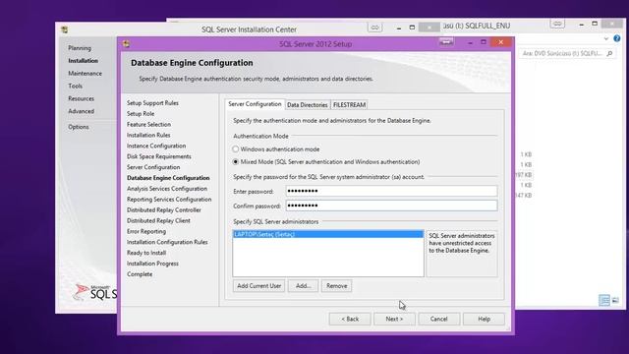Screen dimensions: 629x354
Task: Click Distributed Replay Controller step
Action: coord(164,209)
